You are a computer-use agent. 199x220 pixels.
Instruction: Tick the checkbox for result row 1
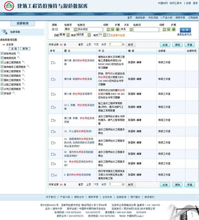[x=52, y=63]
